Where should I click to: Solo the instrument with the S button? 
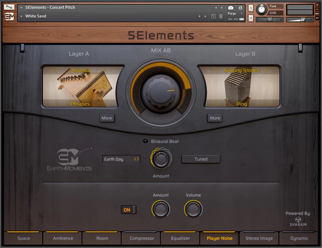pos(251,8)
